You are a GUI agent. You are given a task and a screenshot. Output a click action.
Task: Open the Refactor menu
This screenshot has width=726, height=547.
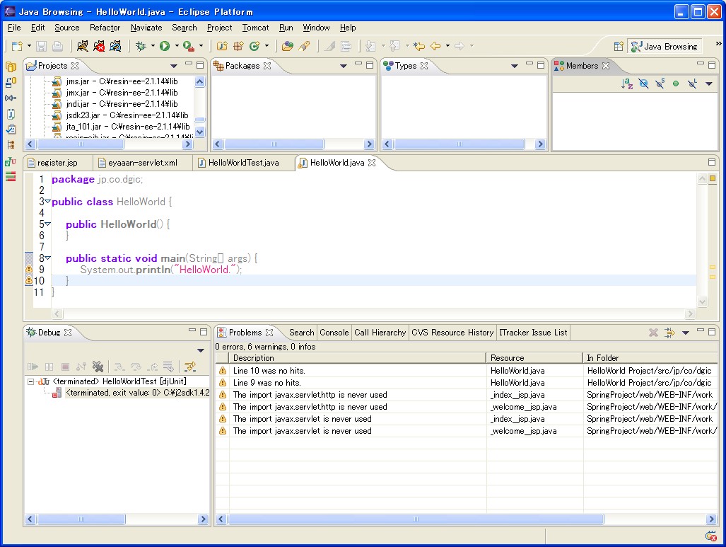click(105, 28)
